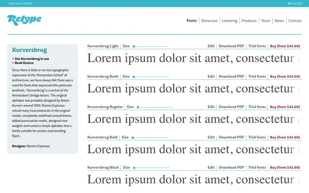
Task: Open the Read licence link
Action: point(23,63)
